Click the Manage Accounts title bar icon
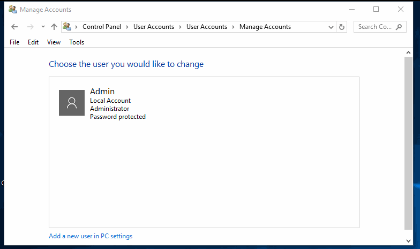 (13, 10)
